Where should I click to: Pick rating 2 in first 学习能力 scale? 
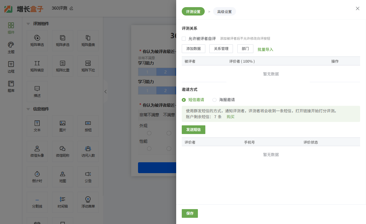click(x=165, y=72)
